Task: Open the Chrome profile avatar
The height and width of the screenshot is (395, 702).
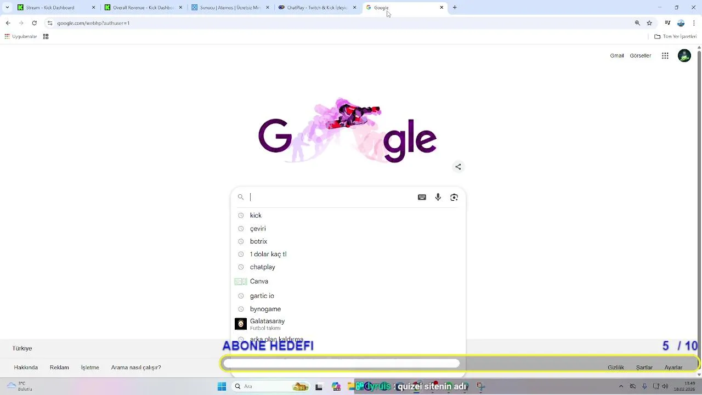Action: tap(681, 23)
